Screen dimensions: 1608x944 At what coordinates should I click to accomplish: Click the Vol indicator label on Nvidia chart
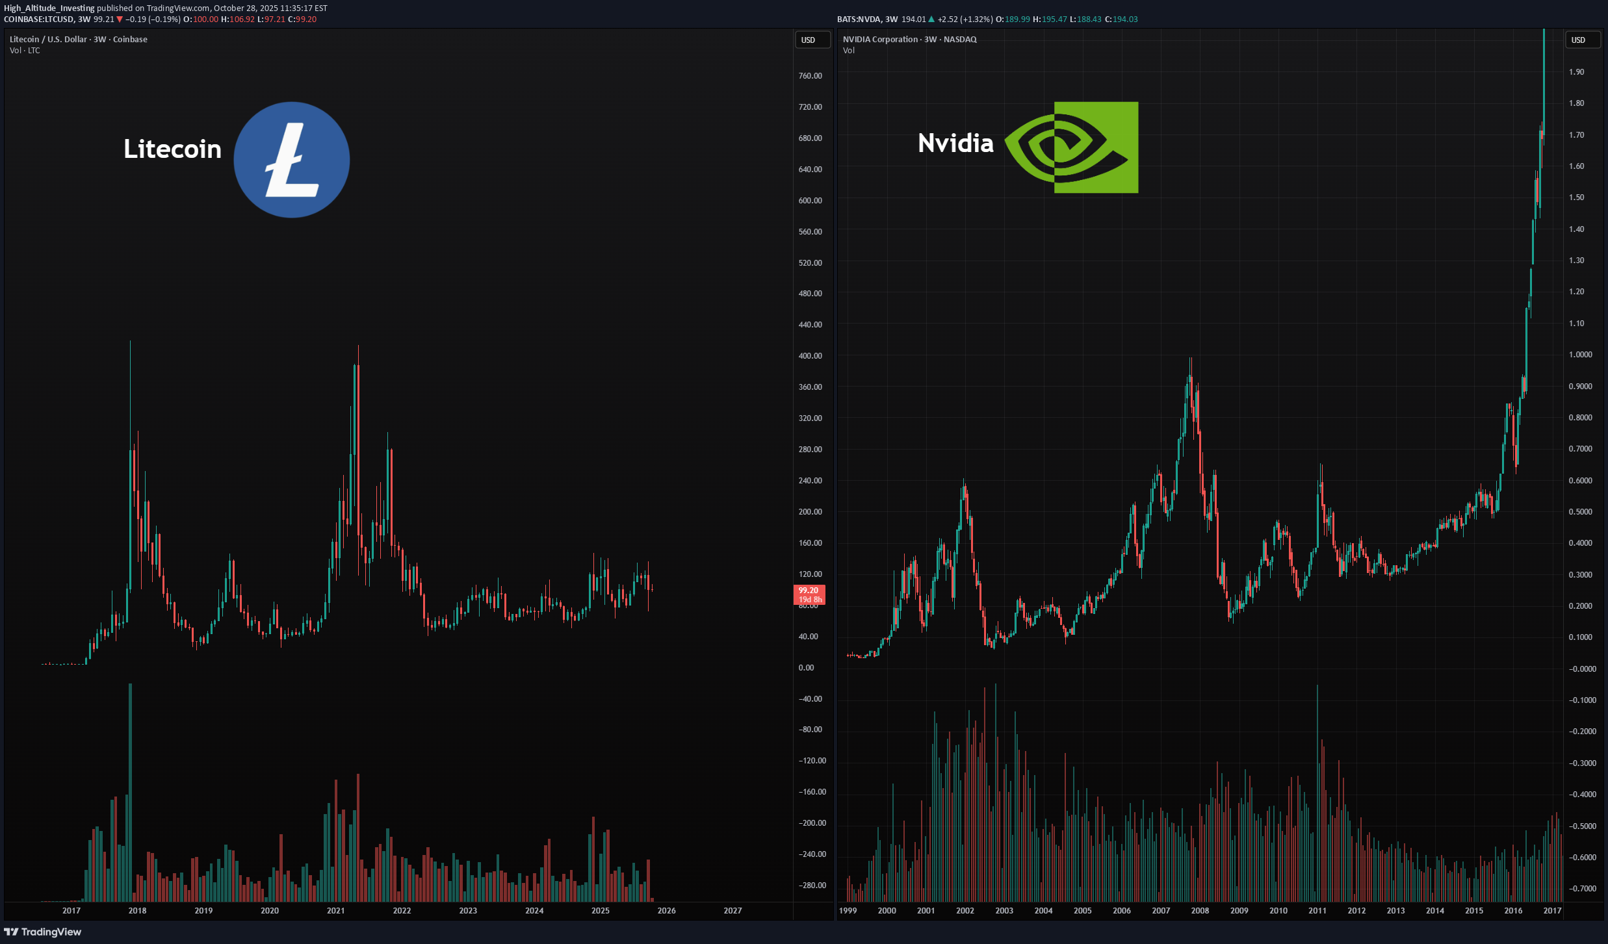848,51
